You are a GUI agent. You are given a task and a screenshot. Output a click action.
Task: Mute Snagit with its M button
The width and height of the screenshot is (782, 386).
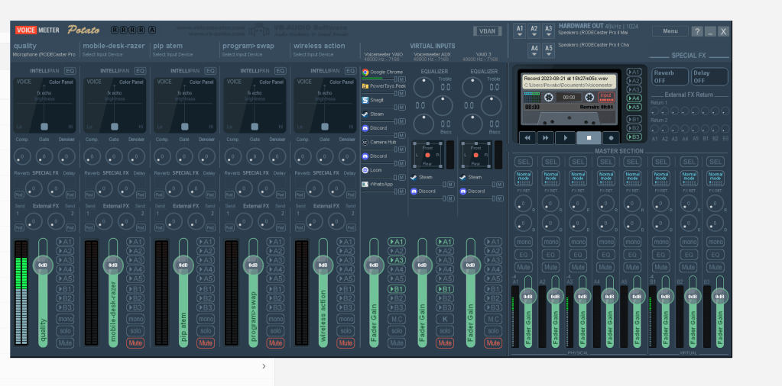401,108
